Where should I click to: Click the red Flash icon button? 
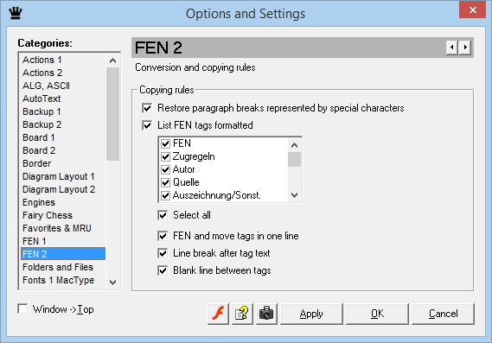(x=219, y=314)
